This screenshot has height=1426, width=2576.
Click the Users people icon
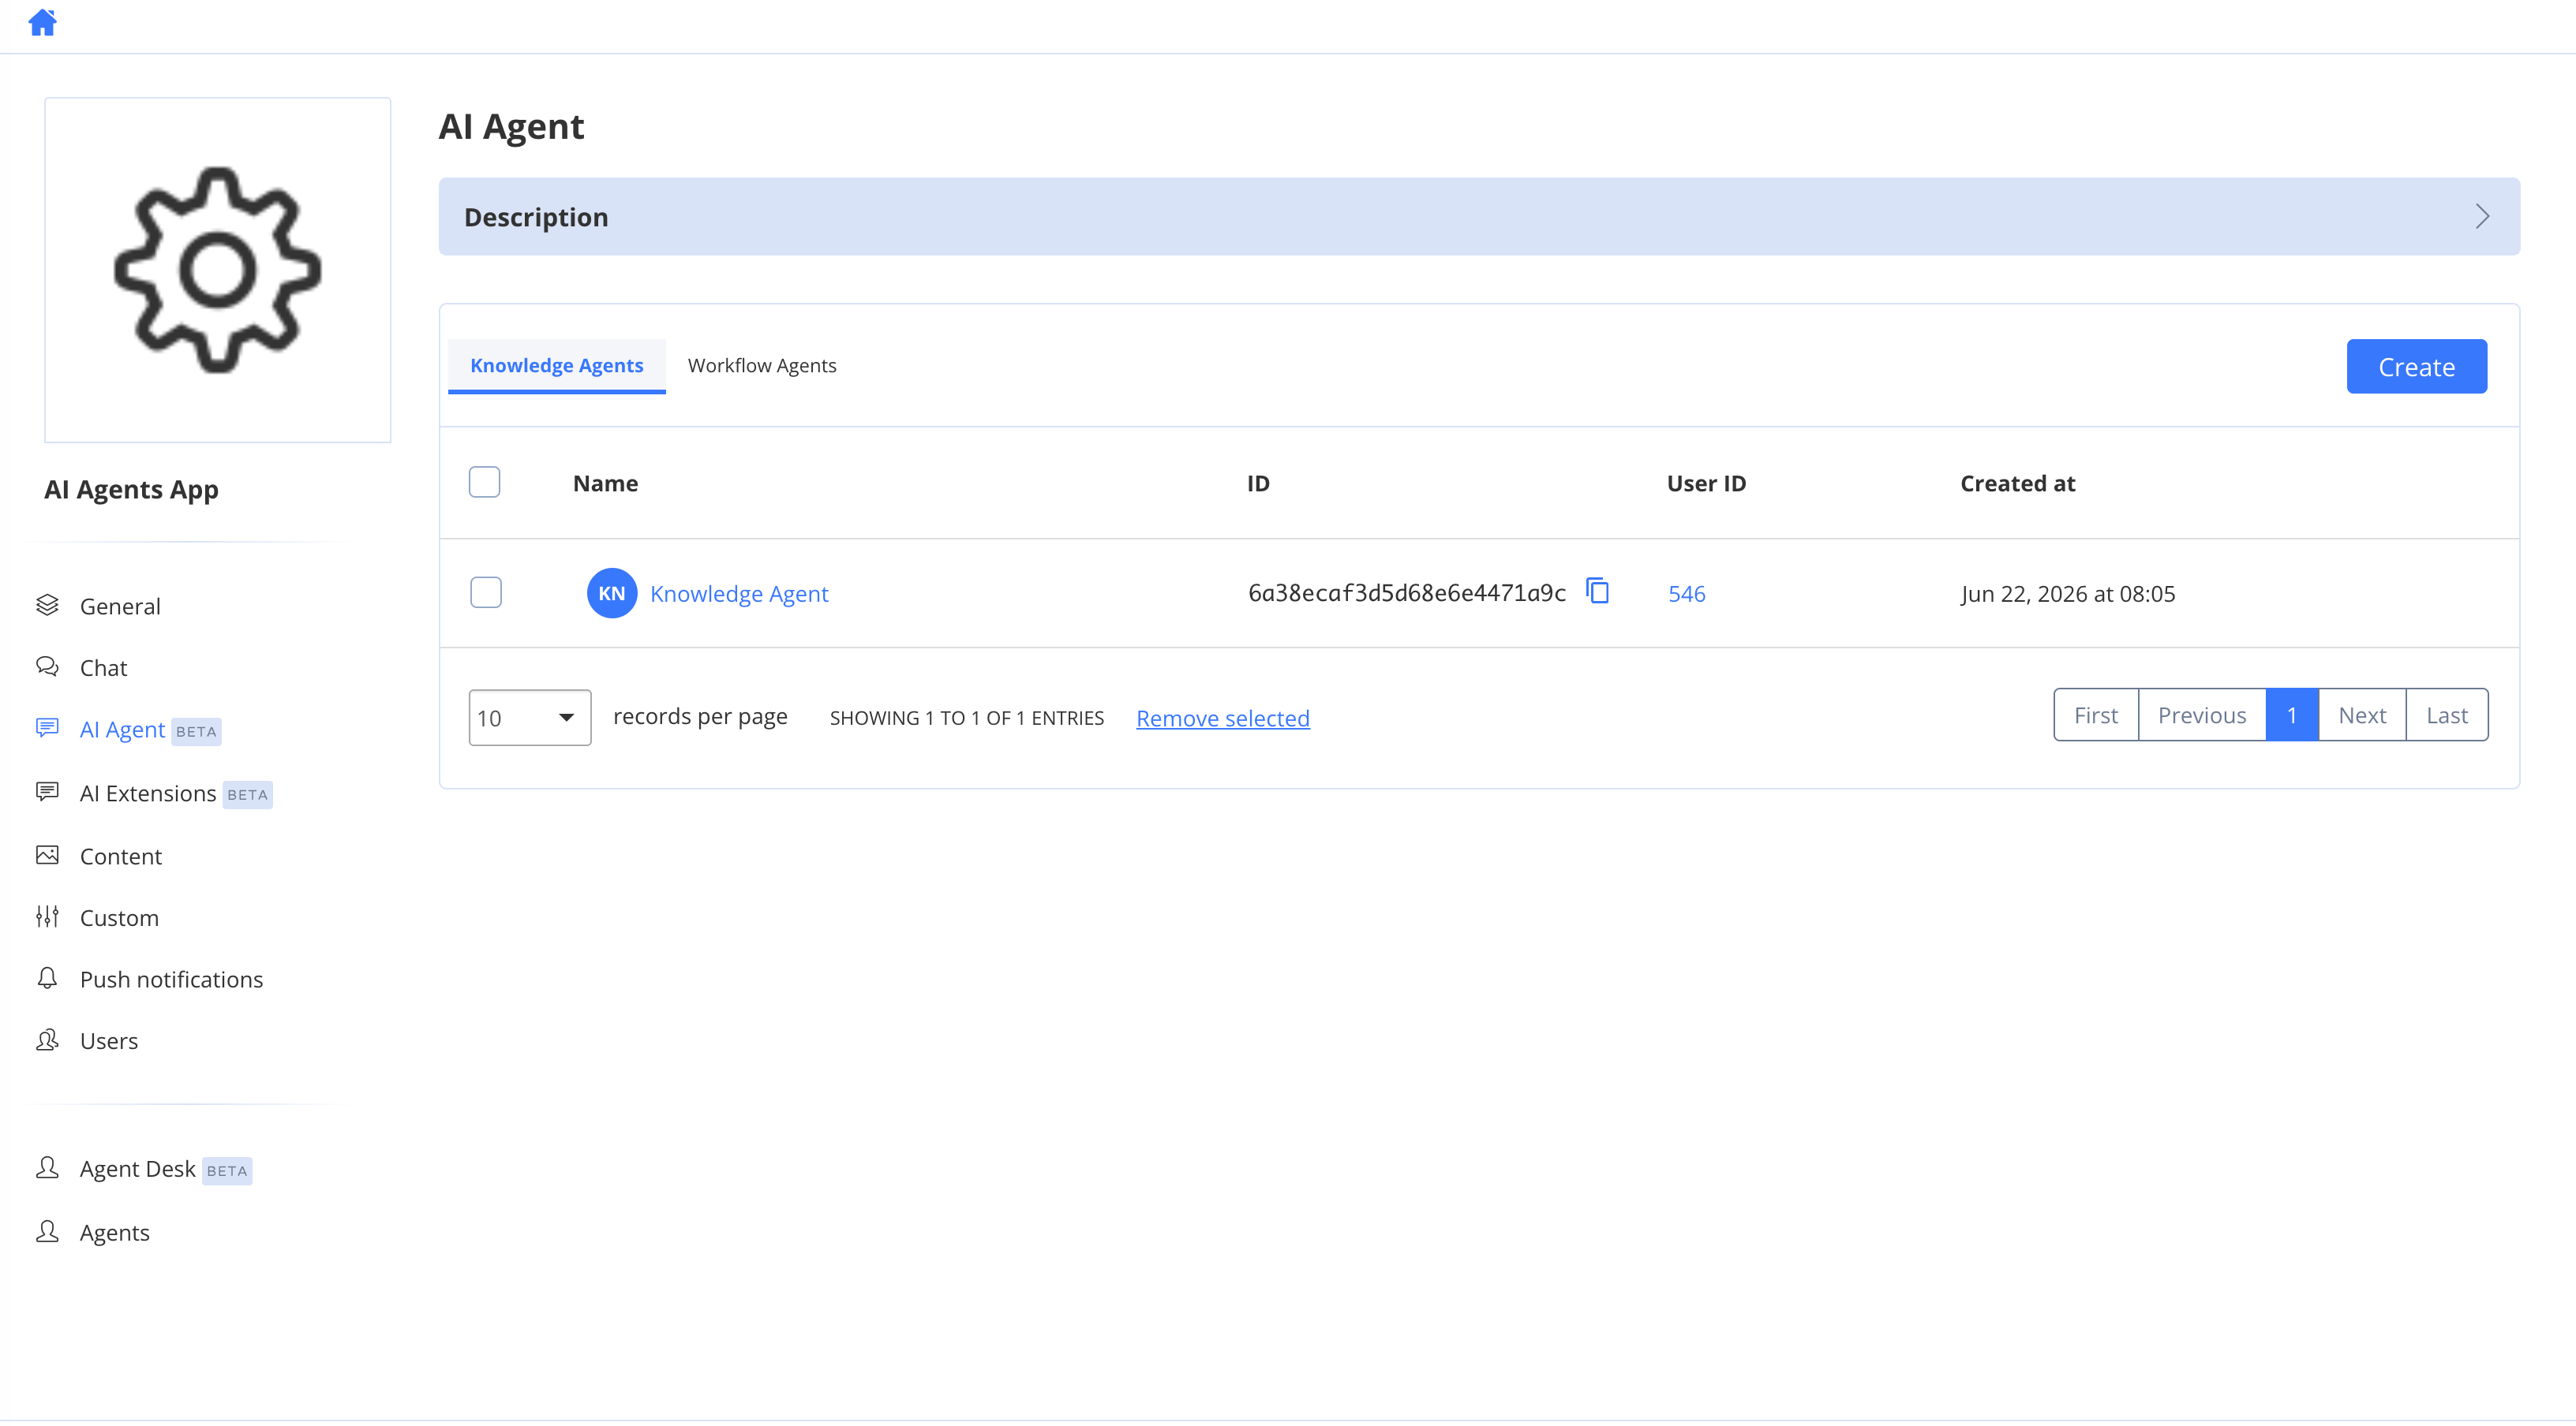(47, 1040)
